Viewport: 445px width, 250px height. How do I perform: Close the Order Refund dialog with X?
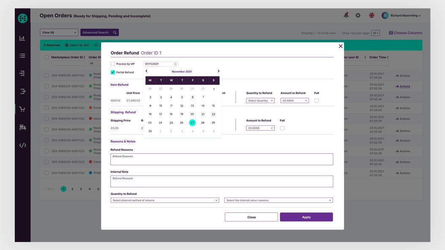(341, 46)
